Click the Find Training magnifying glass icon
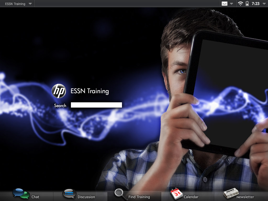 coord(121,194)
